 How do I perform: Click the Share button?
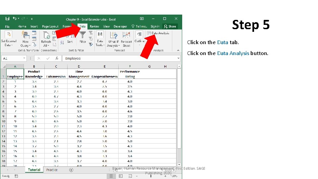pyautogui.click(x=170, y=27)
